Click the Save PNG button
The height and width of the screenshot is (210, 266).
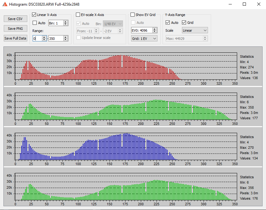pyautogui.click(x=15, y=29)
